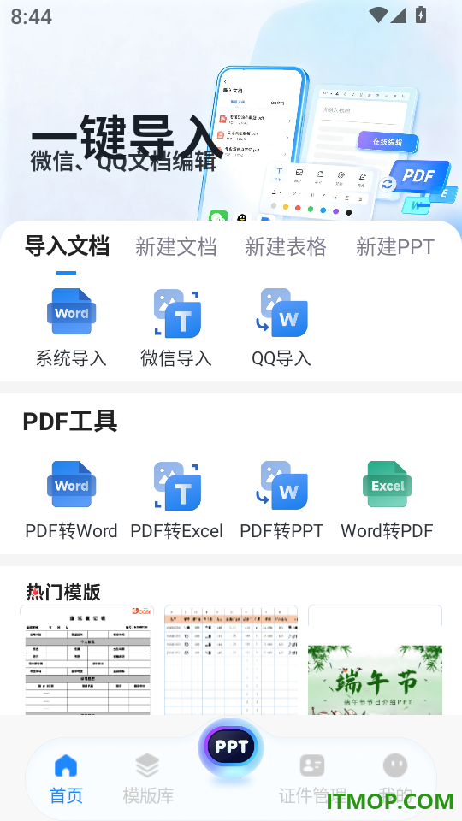
Task: Tap the battery status icon
Action: point(421,15)
